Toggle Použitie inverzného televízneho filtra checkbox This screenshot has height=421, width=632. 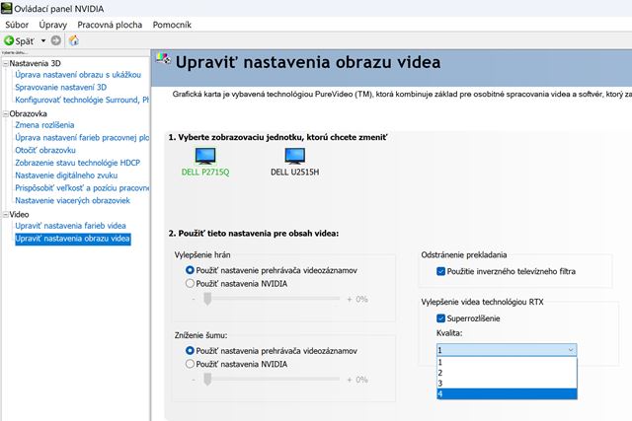coord(441,271)
